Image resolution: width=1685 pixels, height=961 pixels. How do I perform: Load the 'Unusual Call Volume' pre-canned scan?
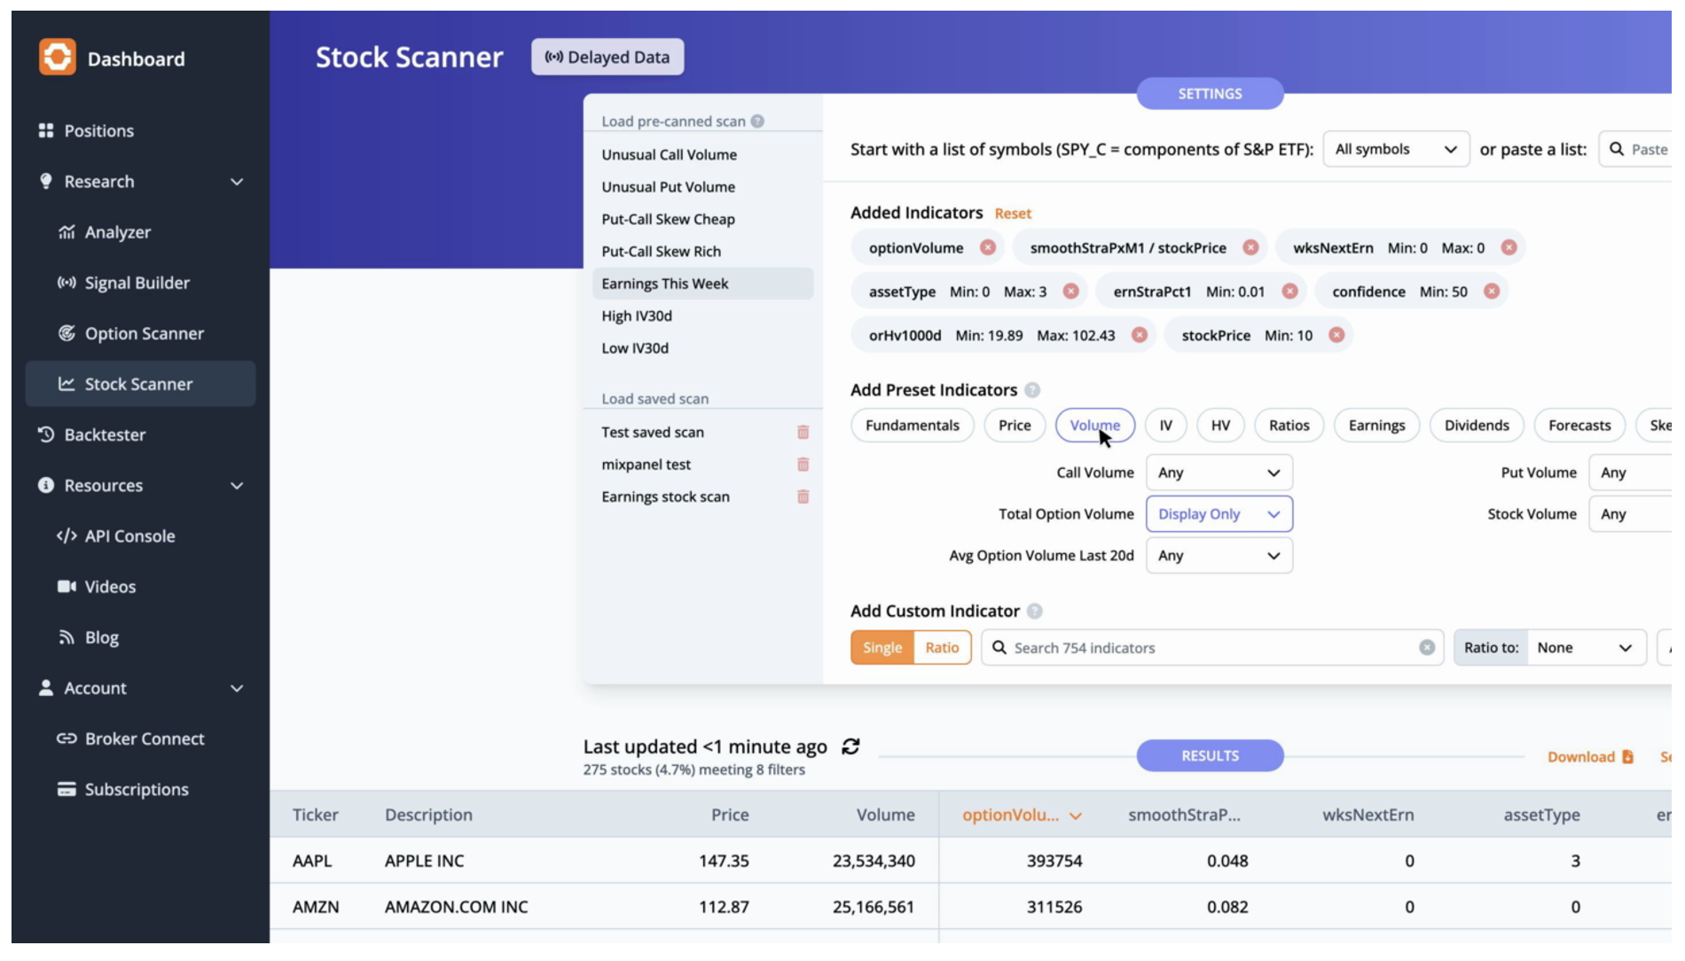(x=669, y=154)
